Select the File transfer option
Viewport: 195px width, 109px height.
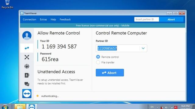pos(98,62)
